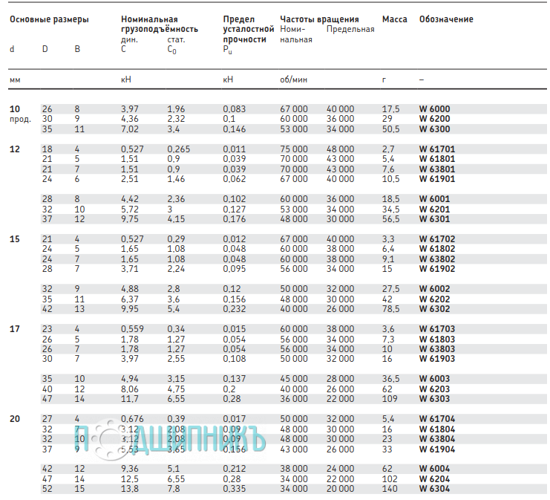
Task: Select the W 61903 designation
Action: tap(437, 359)
